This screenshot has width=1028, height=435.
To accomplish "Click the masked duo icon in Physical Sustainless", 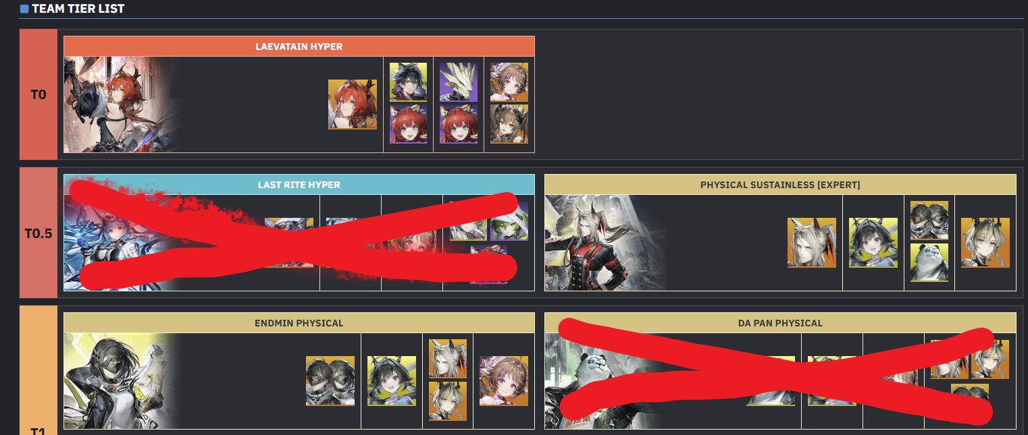I will pyautogui.click(x=929, y=221).
